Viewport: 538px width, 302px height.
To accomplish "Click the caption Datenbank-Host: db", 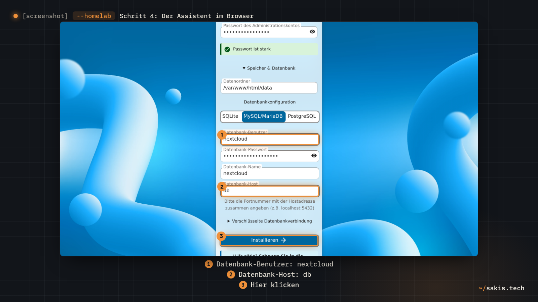I will click(269, 274).
